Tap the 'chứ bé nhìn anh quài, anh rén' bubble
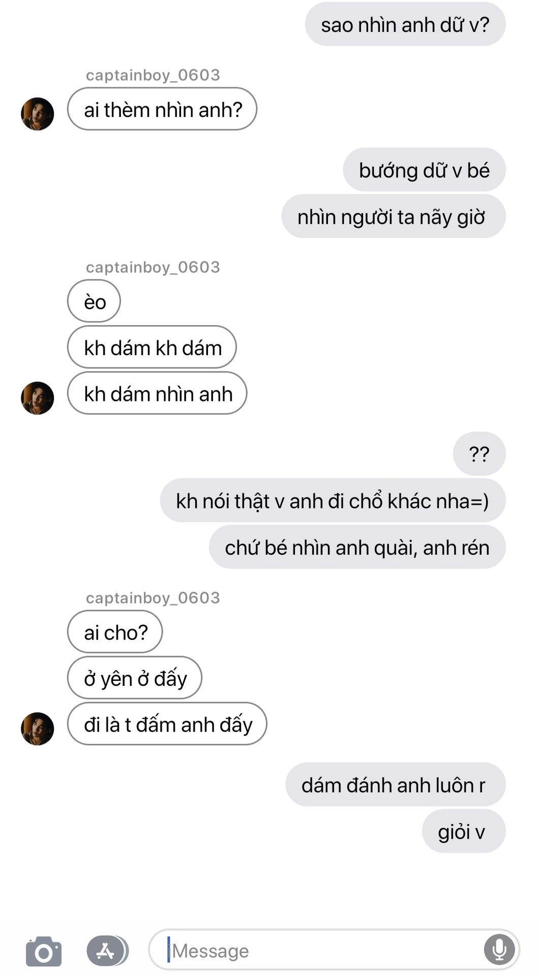Image resolution: width=540 pixels, height=977 pixels. tap(357, 547)
